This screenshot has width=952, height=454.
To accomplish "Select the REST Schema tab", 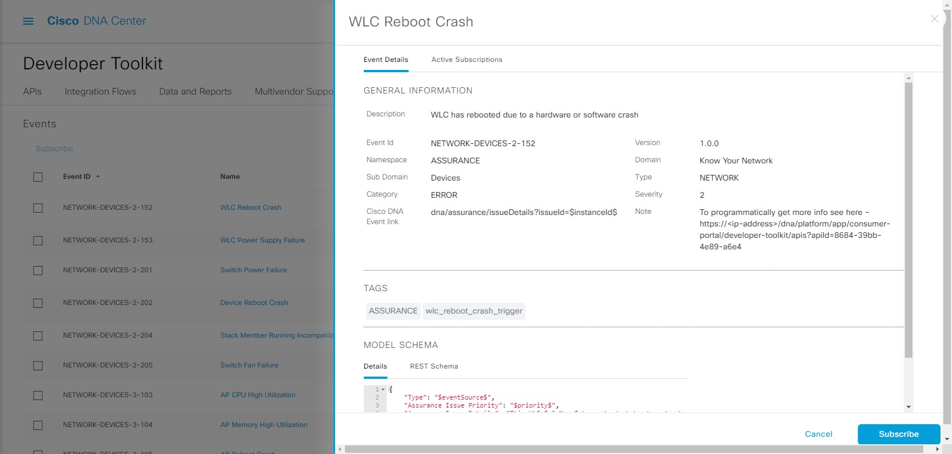I will pyautogui.click(x=434, y=366).
